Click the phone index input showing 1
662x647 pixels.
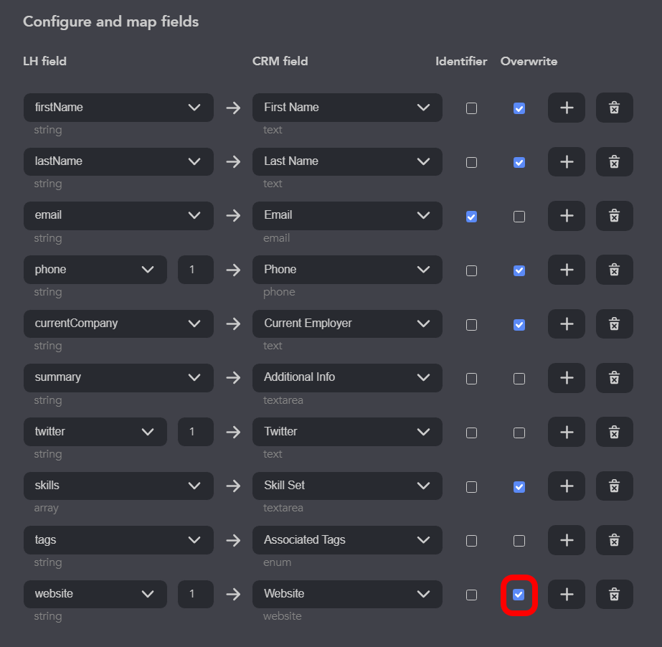(196, 270)
